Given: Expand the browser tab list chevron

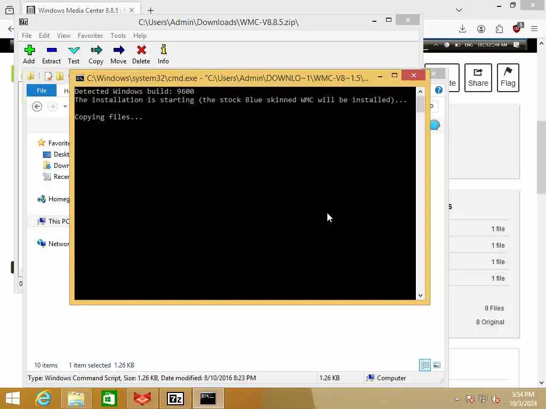Looking at the screenshot, I should point(459,10).
